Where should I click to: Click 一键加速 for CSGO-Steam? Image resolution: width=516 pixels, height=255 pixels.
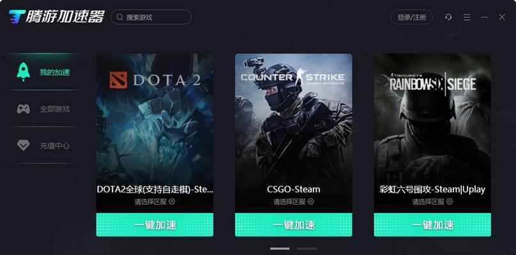point(294,225)
